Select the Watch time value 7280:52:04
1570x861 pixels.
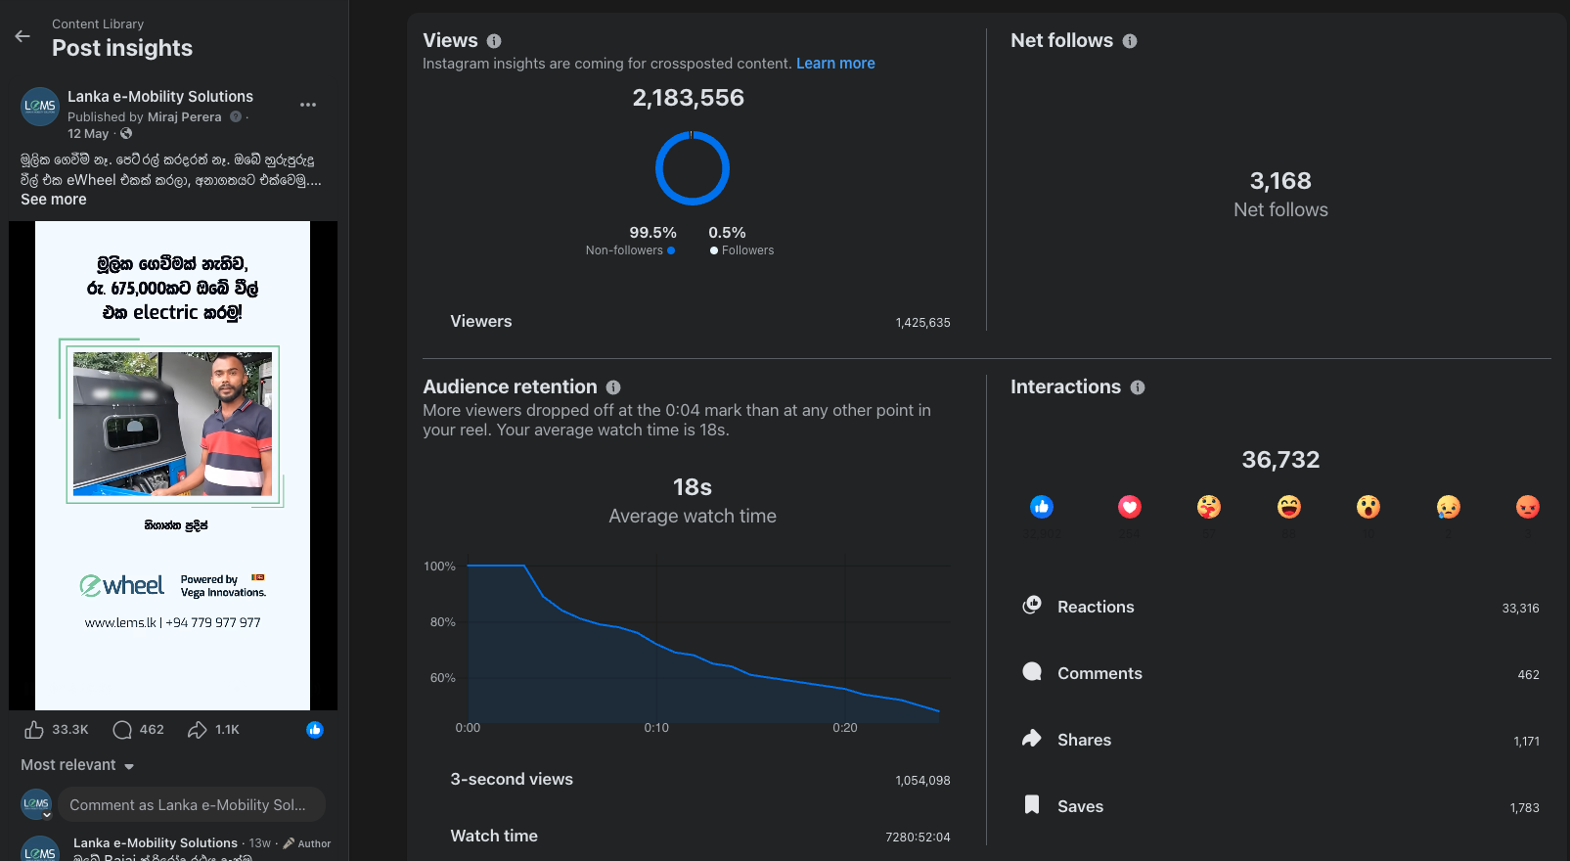pos(918,838)
